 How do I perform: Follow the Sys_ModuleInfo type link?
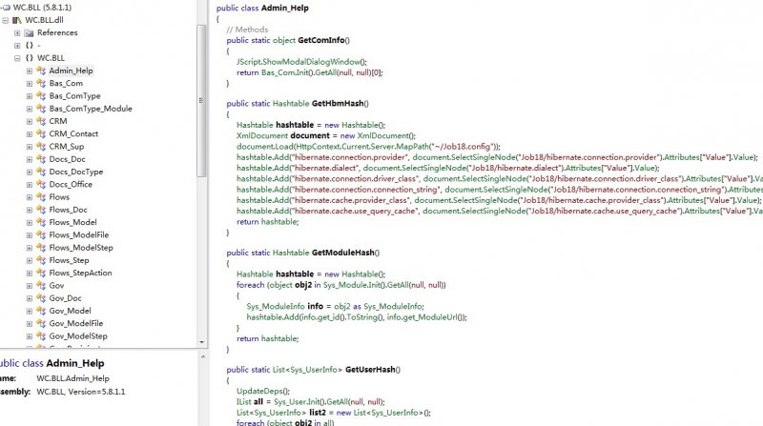(276, 306)
